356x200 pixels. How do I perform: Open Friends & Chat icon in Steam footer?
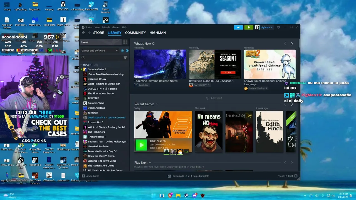coord(296,176)
